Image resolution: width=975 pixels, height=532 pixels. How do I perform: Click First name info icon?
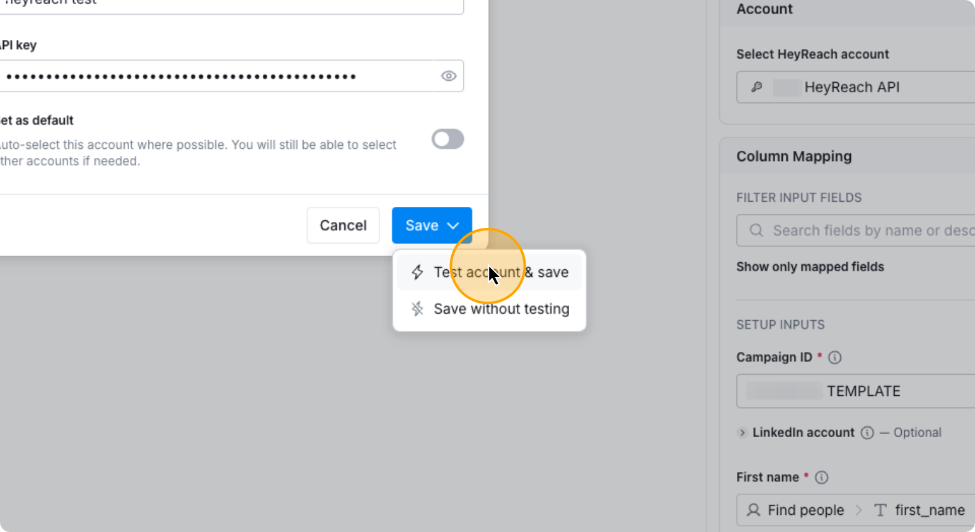pyautogui.click(x=822, y=477)
